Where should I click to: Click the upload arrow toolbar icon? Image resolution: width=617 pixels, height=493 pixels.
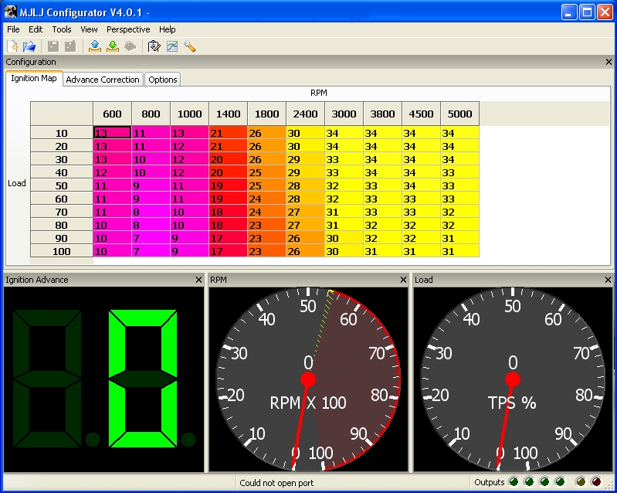(95, 46)
